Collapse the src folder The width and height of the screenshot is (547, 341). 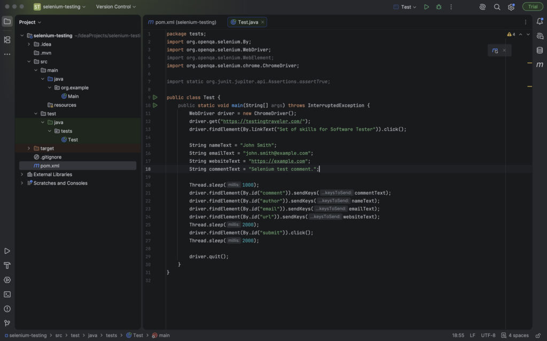pos(29,62)
